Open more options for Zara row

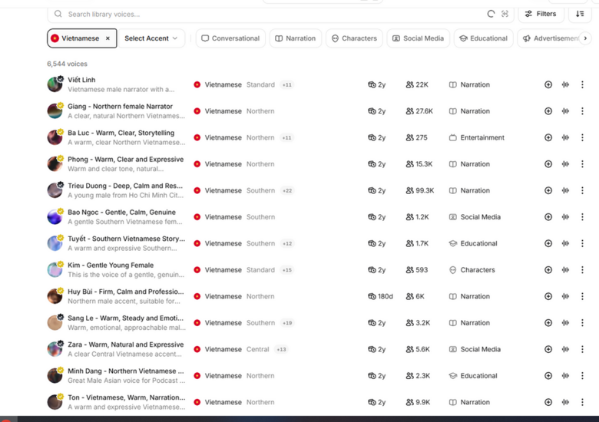pos(582,349)
